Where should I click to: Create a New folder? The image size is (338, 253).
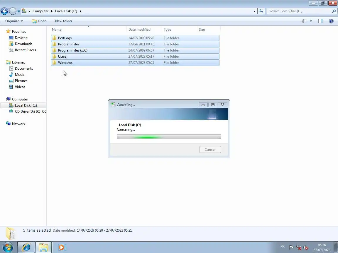pyautogui.click(x=64, y=21)
